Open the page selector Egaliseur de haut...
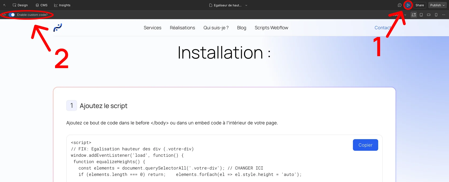449x182 pixels. tap(226, 5)
